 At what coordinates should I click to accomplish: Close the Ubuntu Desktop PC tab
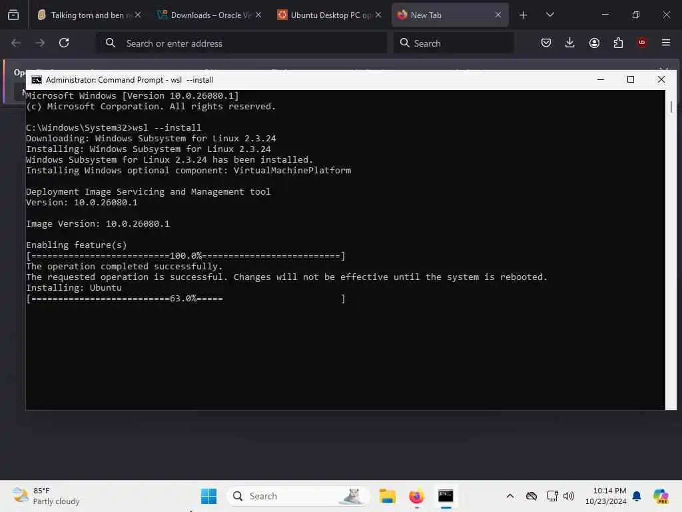[378, 15]
